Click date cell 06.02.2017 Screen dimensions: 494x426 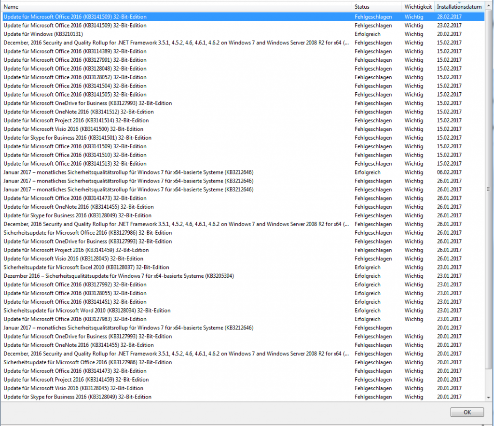449,172
